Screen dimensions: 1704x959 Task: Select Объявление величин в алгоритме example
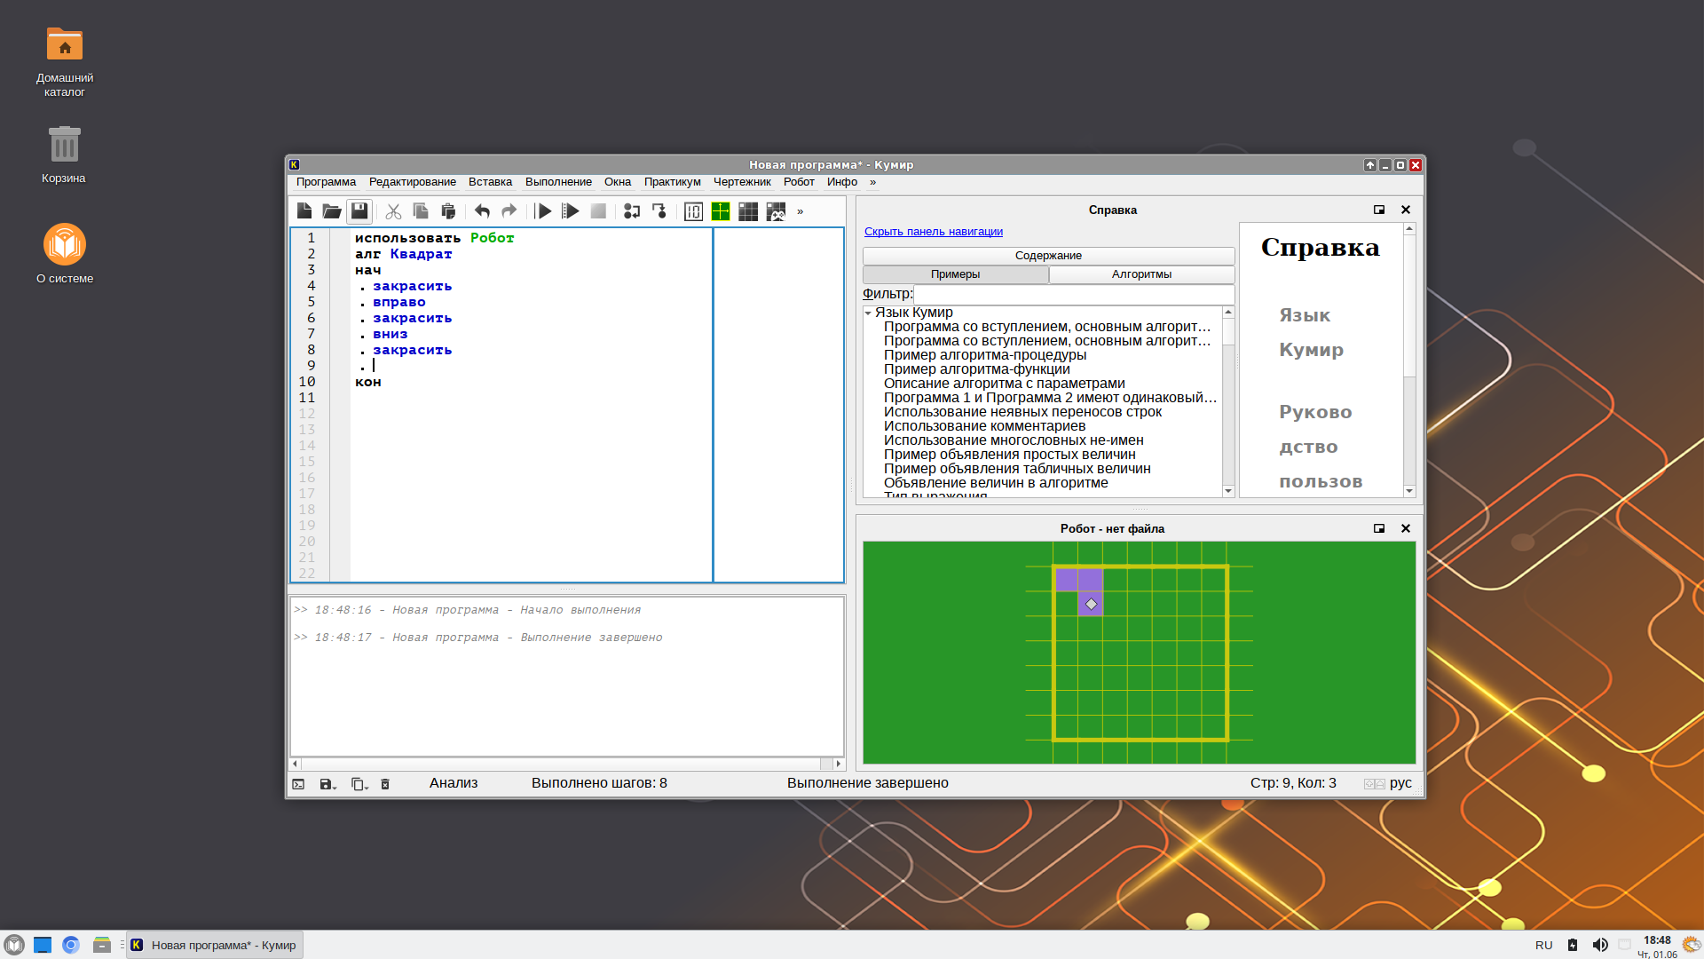[x=996, y=483]
